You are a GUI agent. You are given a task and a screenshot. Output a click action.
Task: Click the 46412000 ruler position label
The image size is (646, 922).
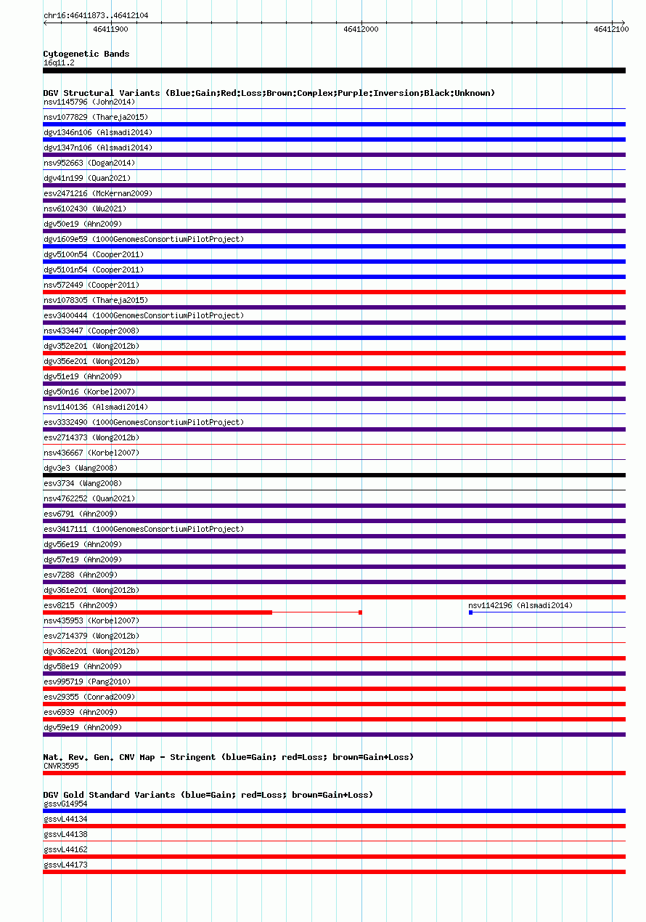(361, 29)
